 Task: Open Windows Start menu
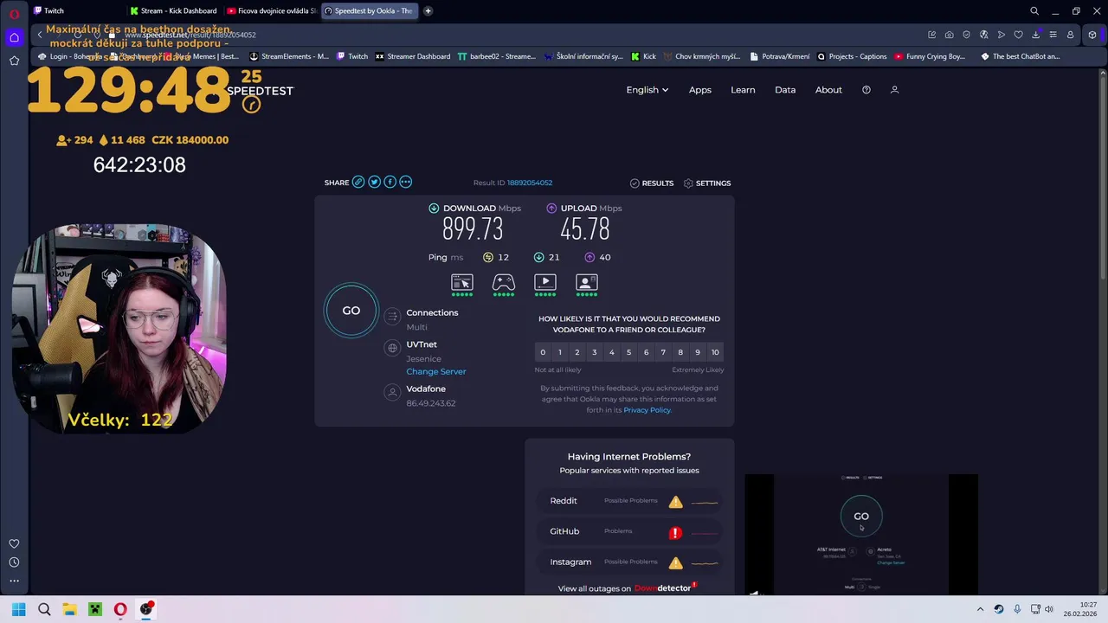tap(18, 609)
